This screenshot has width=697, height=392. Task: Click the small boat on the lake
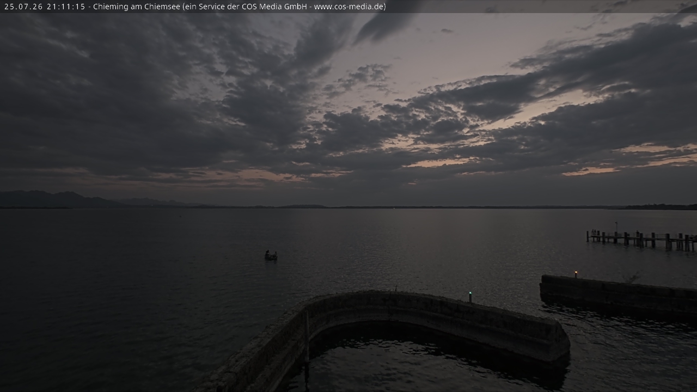pyautogui.click(x=271, y=255)
